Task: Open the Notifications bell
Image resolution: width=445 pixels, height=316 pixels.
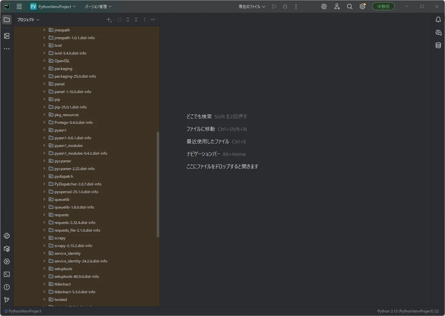Action: (438, 20)
